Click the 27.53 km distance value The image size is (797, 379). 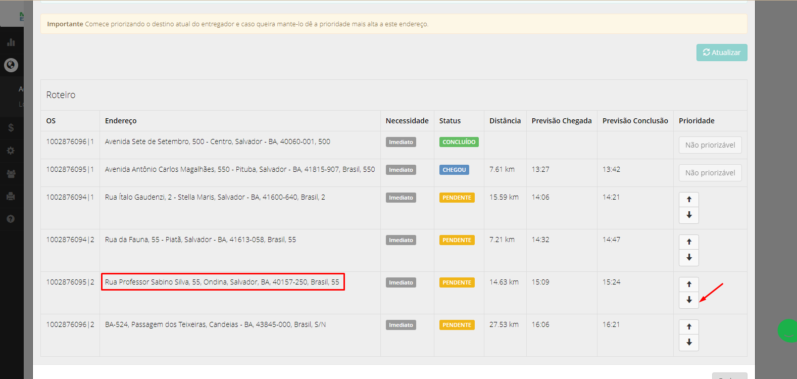tap(504, 324)
